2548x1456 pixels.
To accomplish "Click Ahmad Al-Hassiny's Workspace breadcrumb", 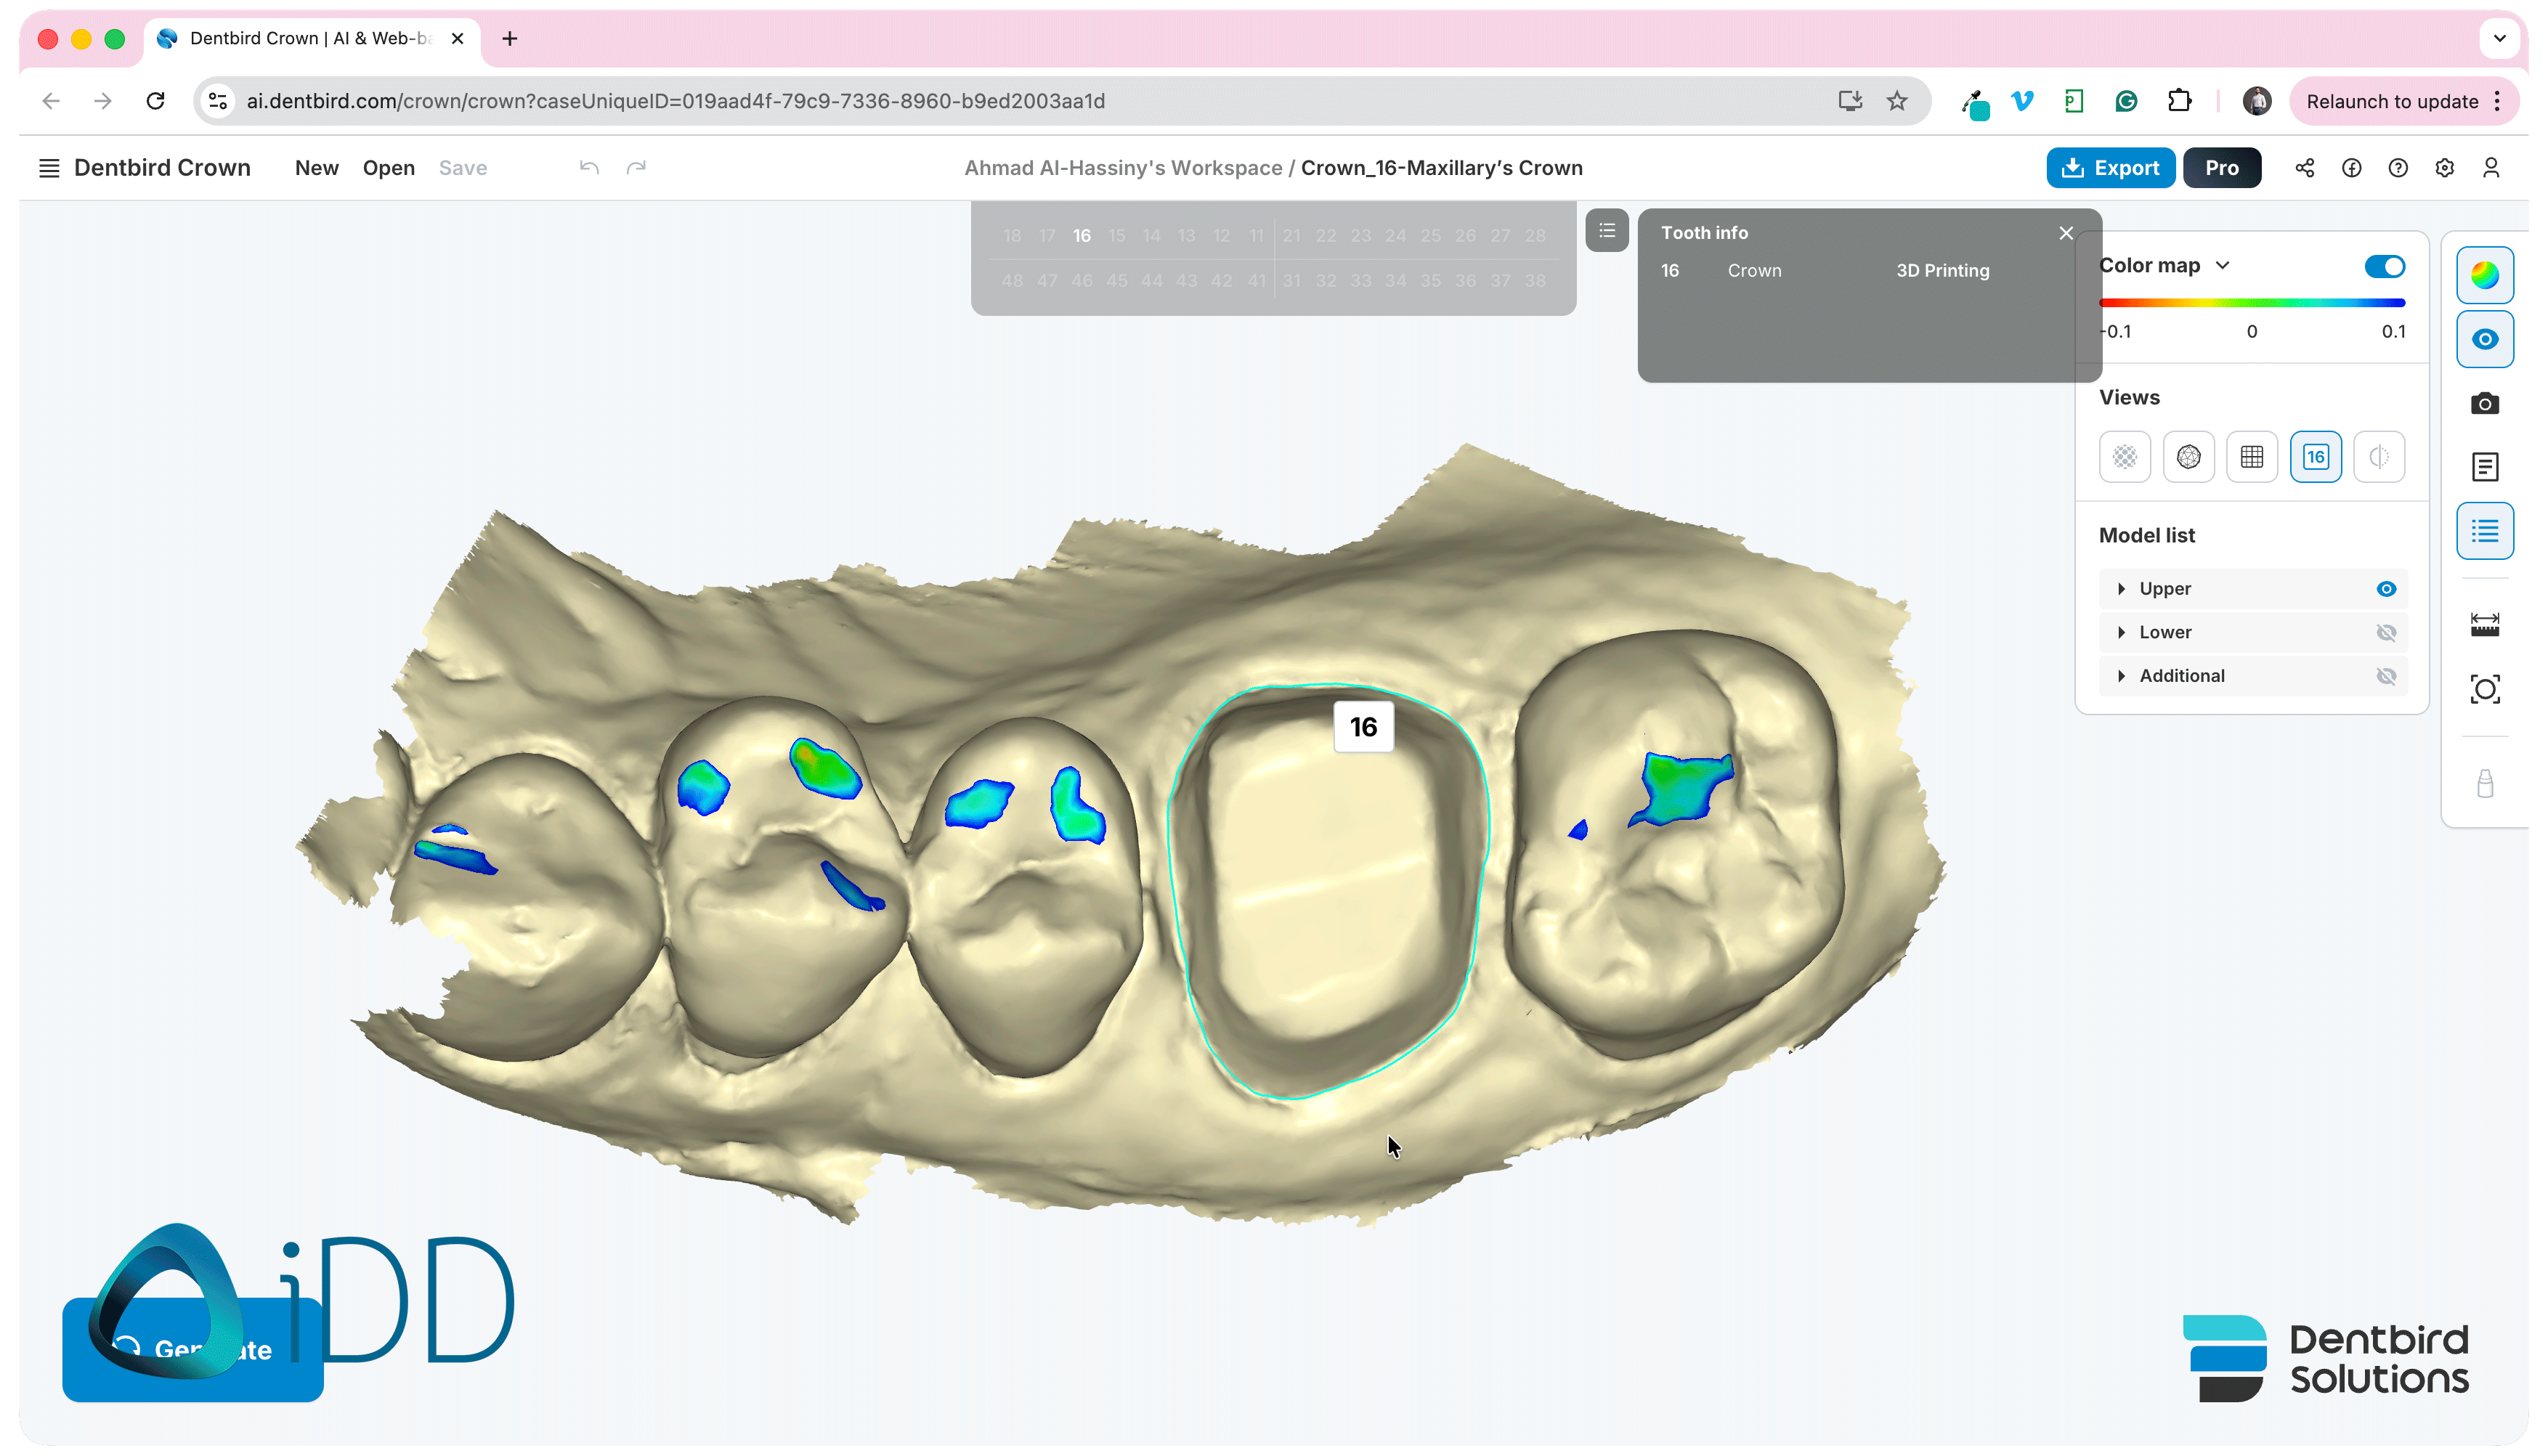I will click(1122, 168).
